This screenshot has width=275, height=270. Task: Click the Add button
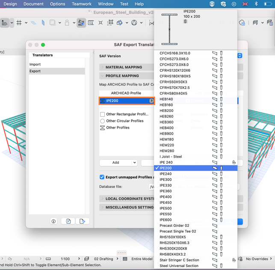tap(115, 163)
